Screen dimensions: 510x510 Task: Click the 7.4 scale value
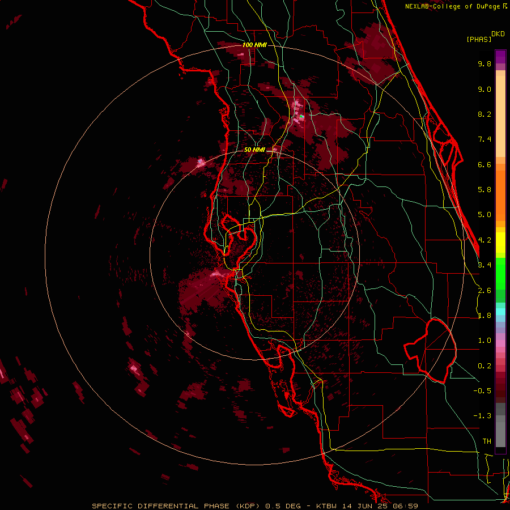tap(484, 139)
